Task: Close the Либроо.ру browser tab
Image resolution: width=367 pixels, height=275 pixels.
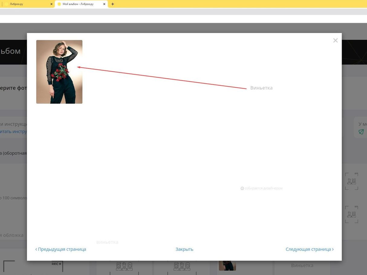Action: click(x=51, y=4)
